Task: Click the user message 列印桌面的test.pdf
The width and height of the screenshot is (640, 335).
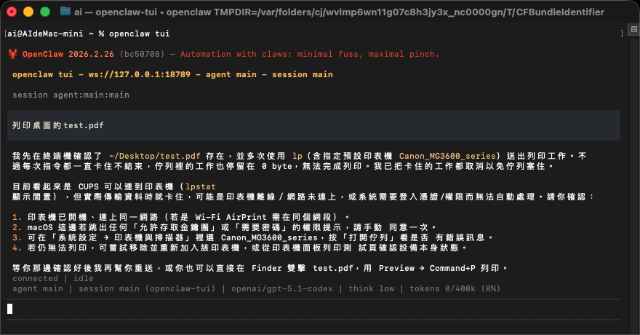Action: point(58,125)
